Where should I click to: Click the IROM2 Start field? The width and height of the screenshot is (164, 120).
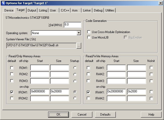[40, 98]
